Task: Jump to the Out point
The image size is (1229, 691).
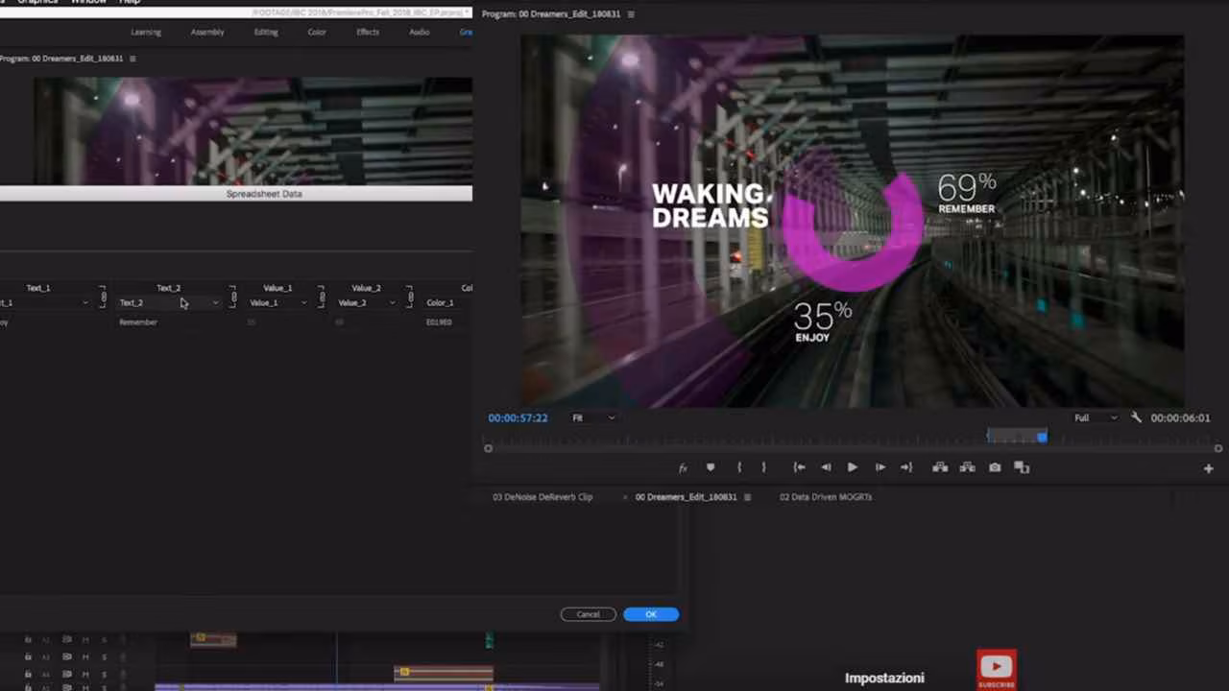Action: coord(905,467)
